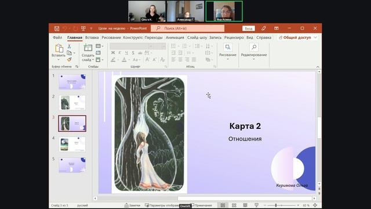Click the zoom in plus button
This screenshot has height=209, width=371.
298,205
